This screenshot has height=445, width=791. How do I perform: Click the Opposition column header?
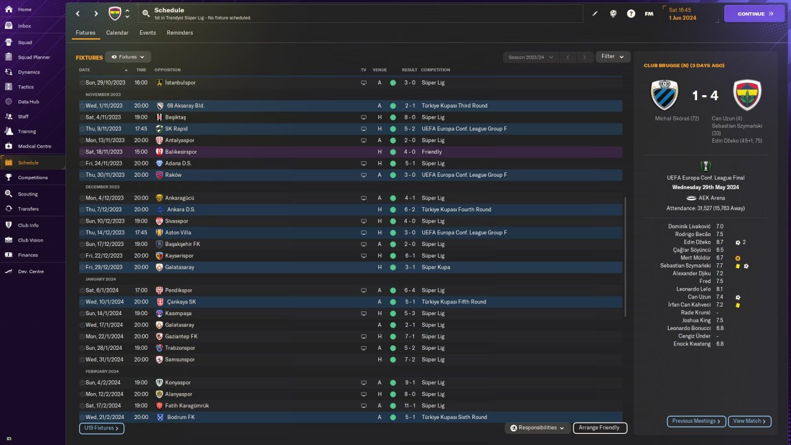coord(168,70)
